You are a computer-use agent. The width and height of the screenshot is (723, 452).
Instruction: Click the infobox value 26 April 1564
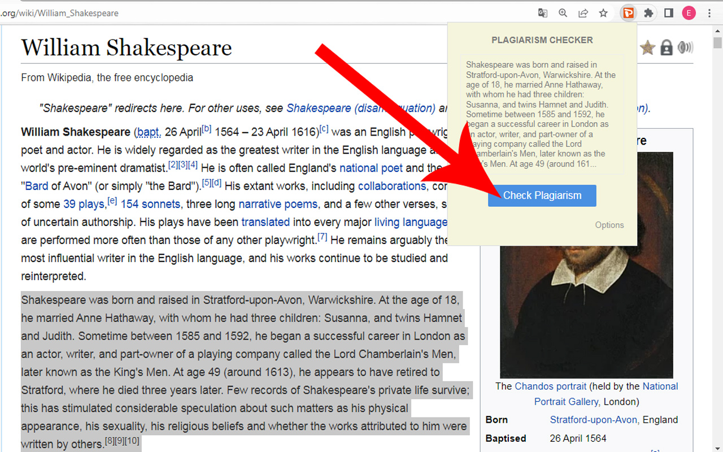(578, 438)
